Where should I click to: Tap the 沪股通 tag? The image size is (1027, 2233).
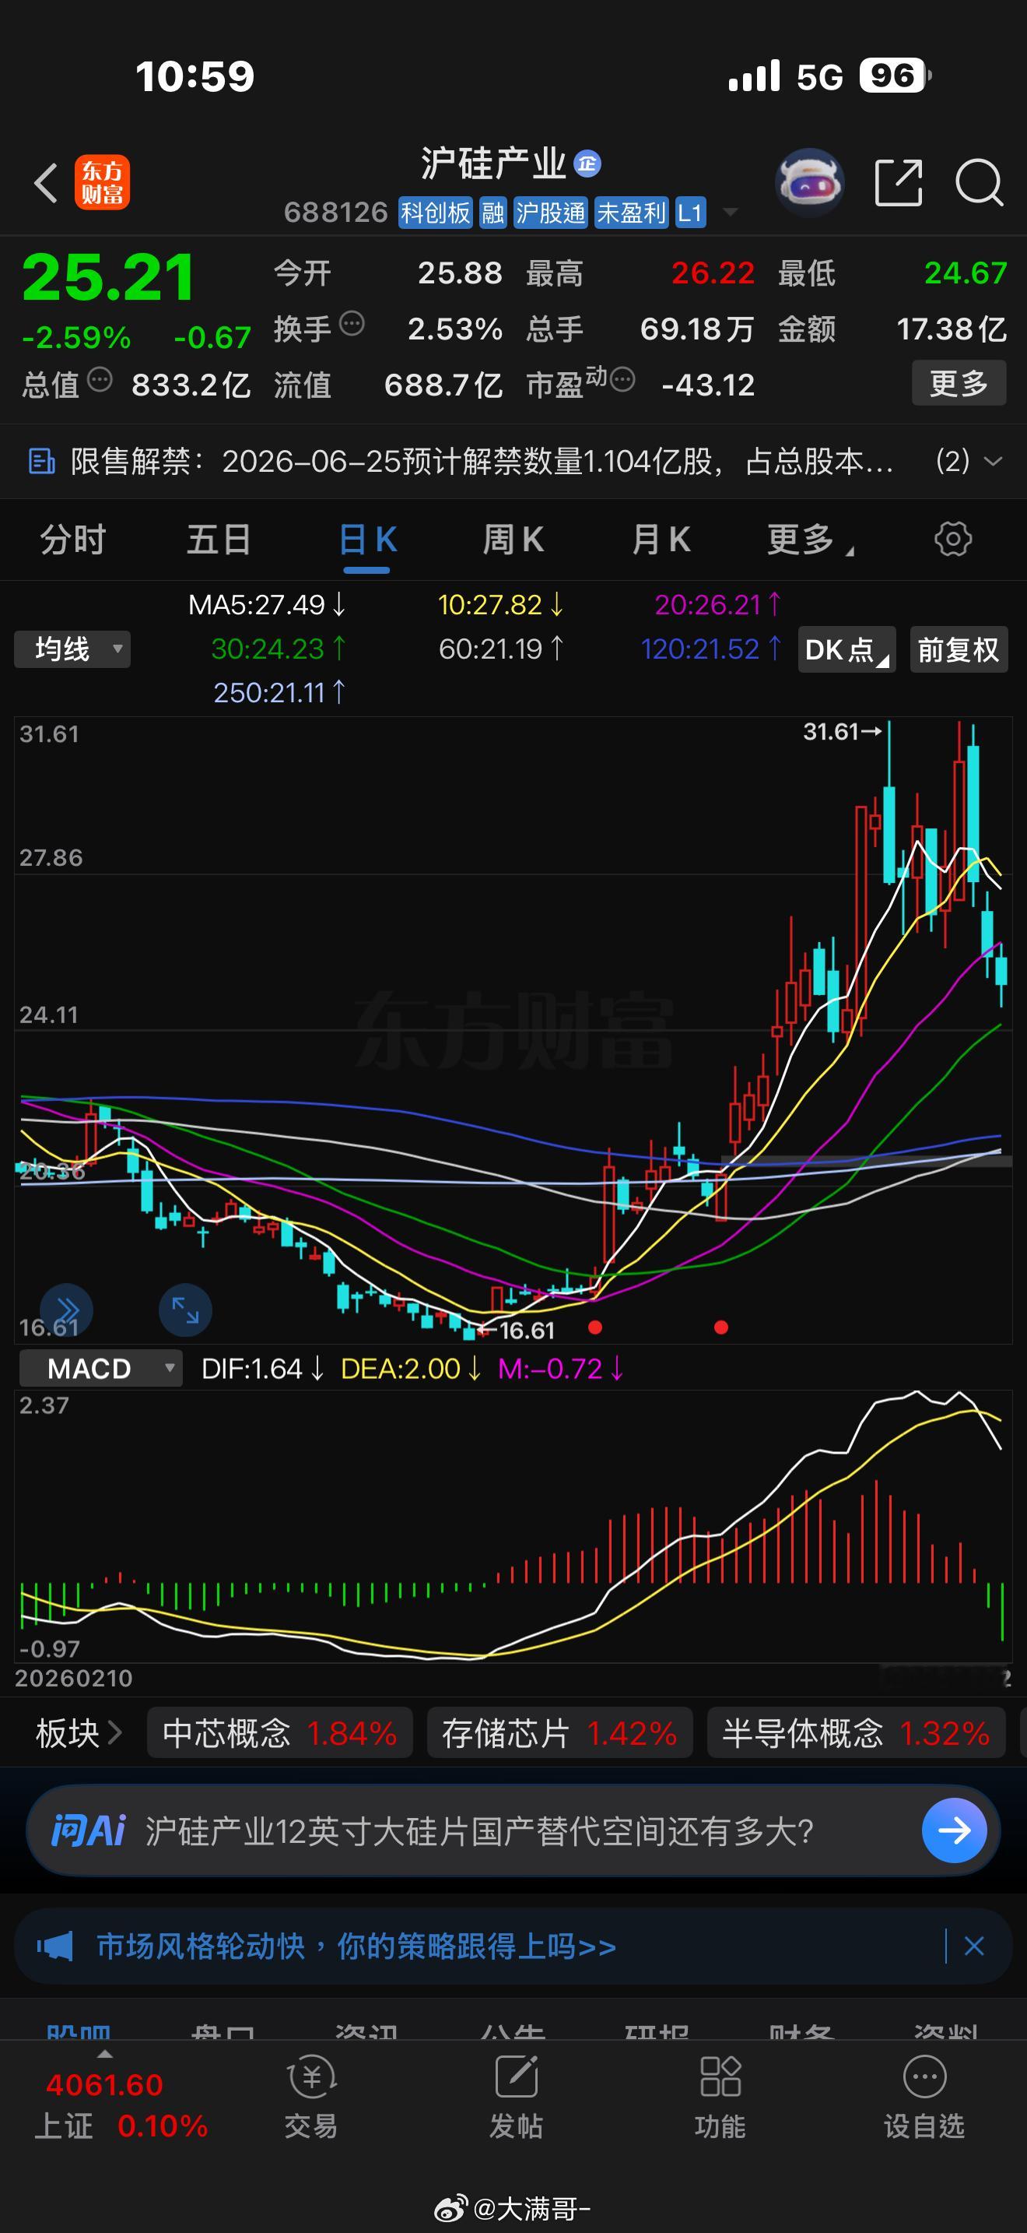coord(551,213)
